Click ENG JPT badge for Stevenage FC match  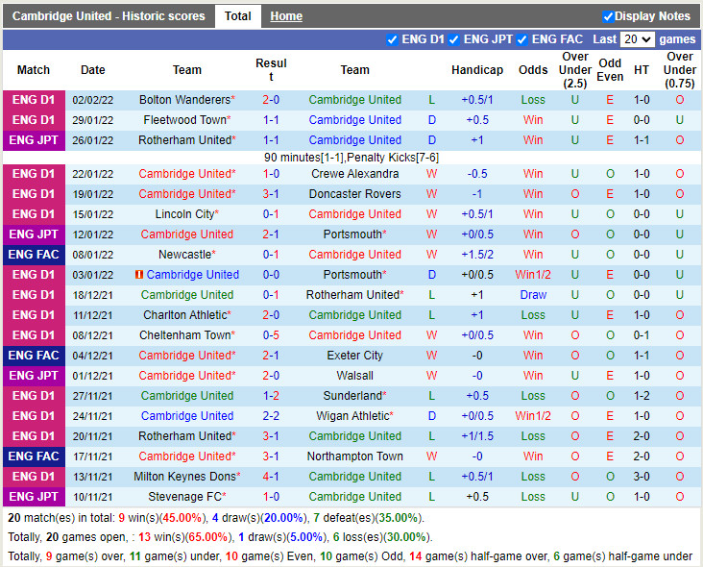click(x=34, y=497)
